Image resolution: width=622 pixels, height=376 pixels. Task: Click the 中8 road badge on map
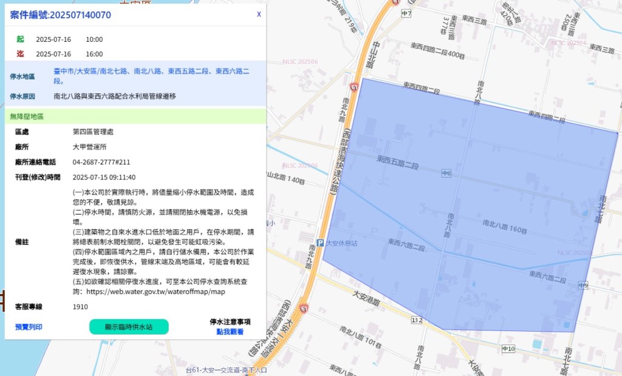pyautogui.click(x=446, y=173)
